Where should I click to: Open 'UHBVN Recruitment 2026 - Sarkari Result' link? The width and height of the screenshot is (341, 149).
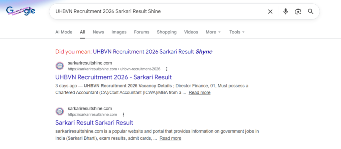click(x=113, y=77)
